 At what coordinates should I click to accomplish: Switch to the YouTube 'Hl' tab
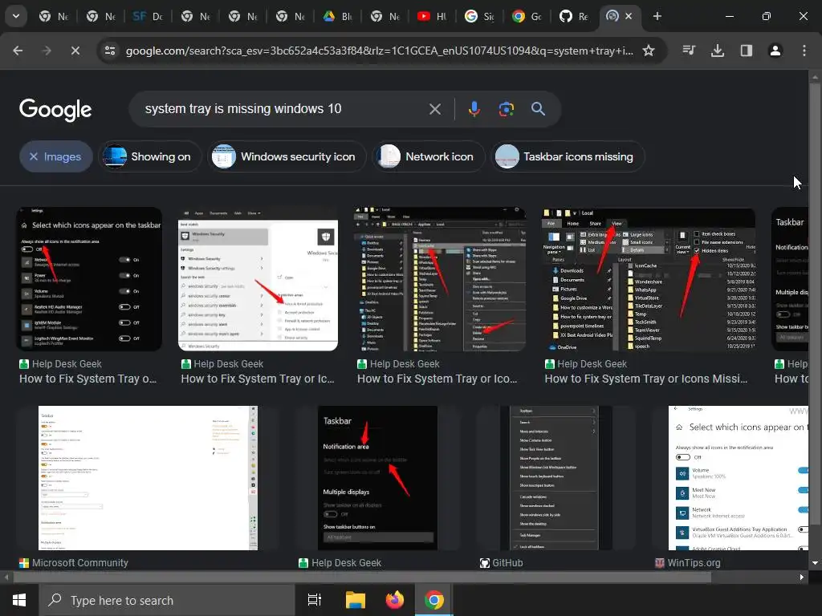(x=432, y=16)
